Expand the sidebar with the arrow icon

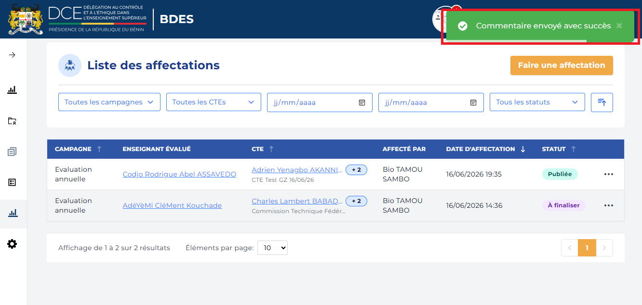click(x=12, y=55)
